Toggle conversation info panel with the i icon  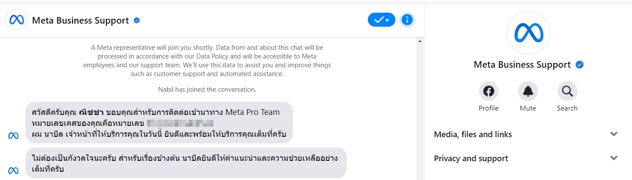tap(407, 20)
